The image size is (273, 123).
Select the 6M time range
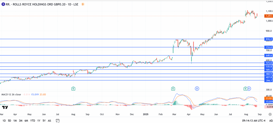[26, 121]
